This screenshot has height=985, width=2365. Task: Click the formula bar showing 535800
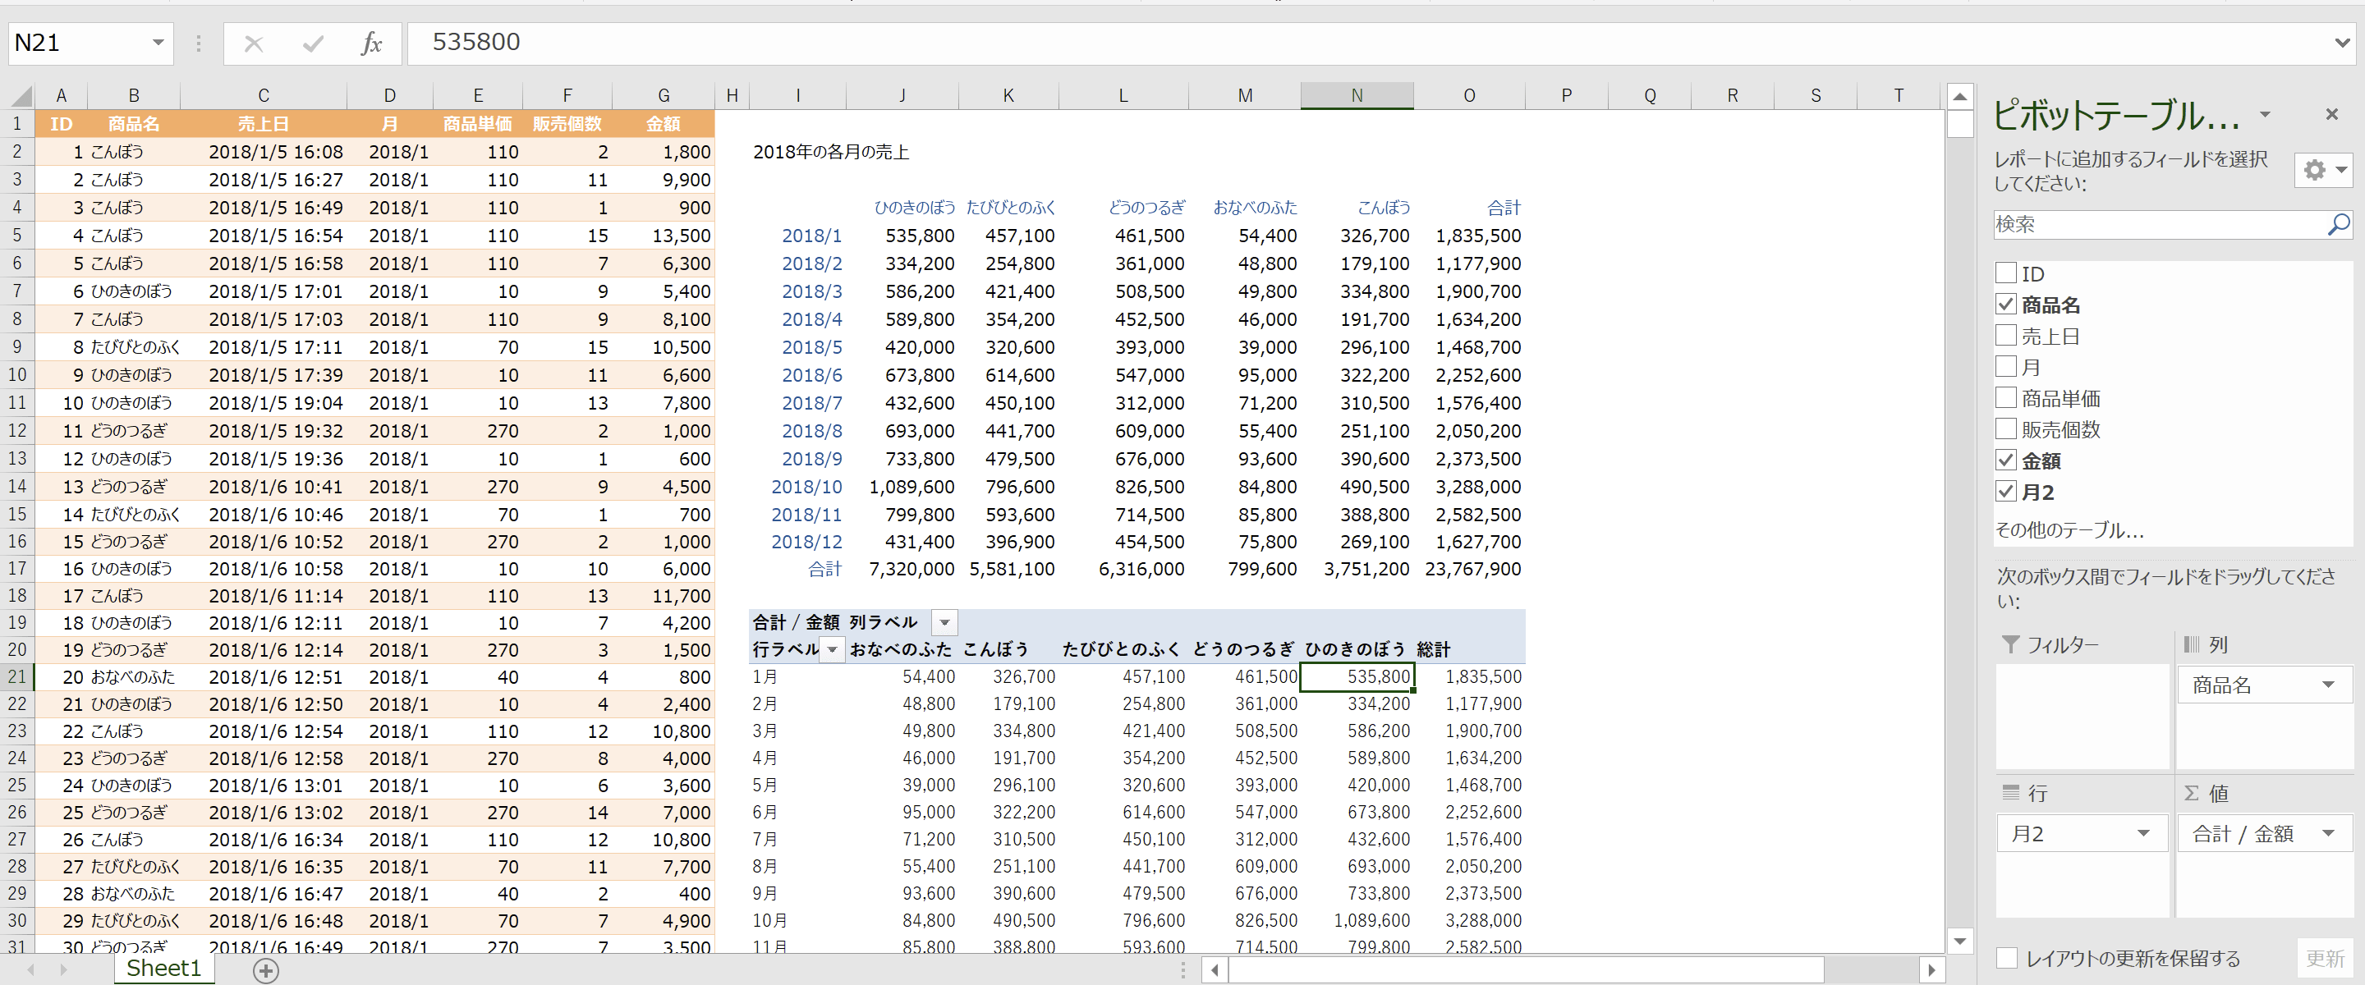tap(1368, 42)
